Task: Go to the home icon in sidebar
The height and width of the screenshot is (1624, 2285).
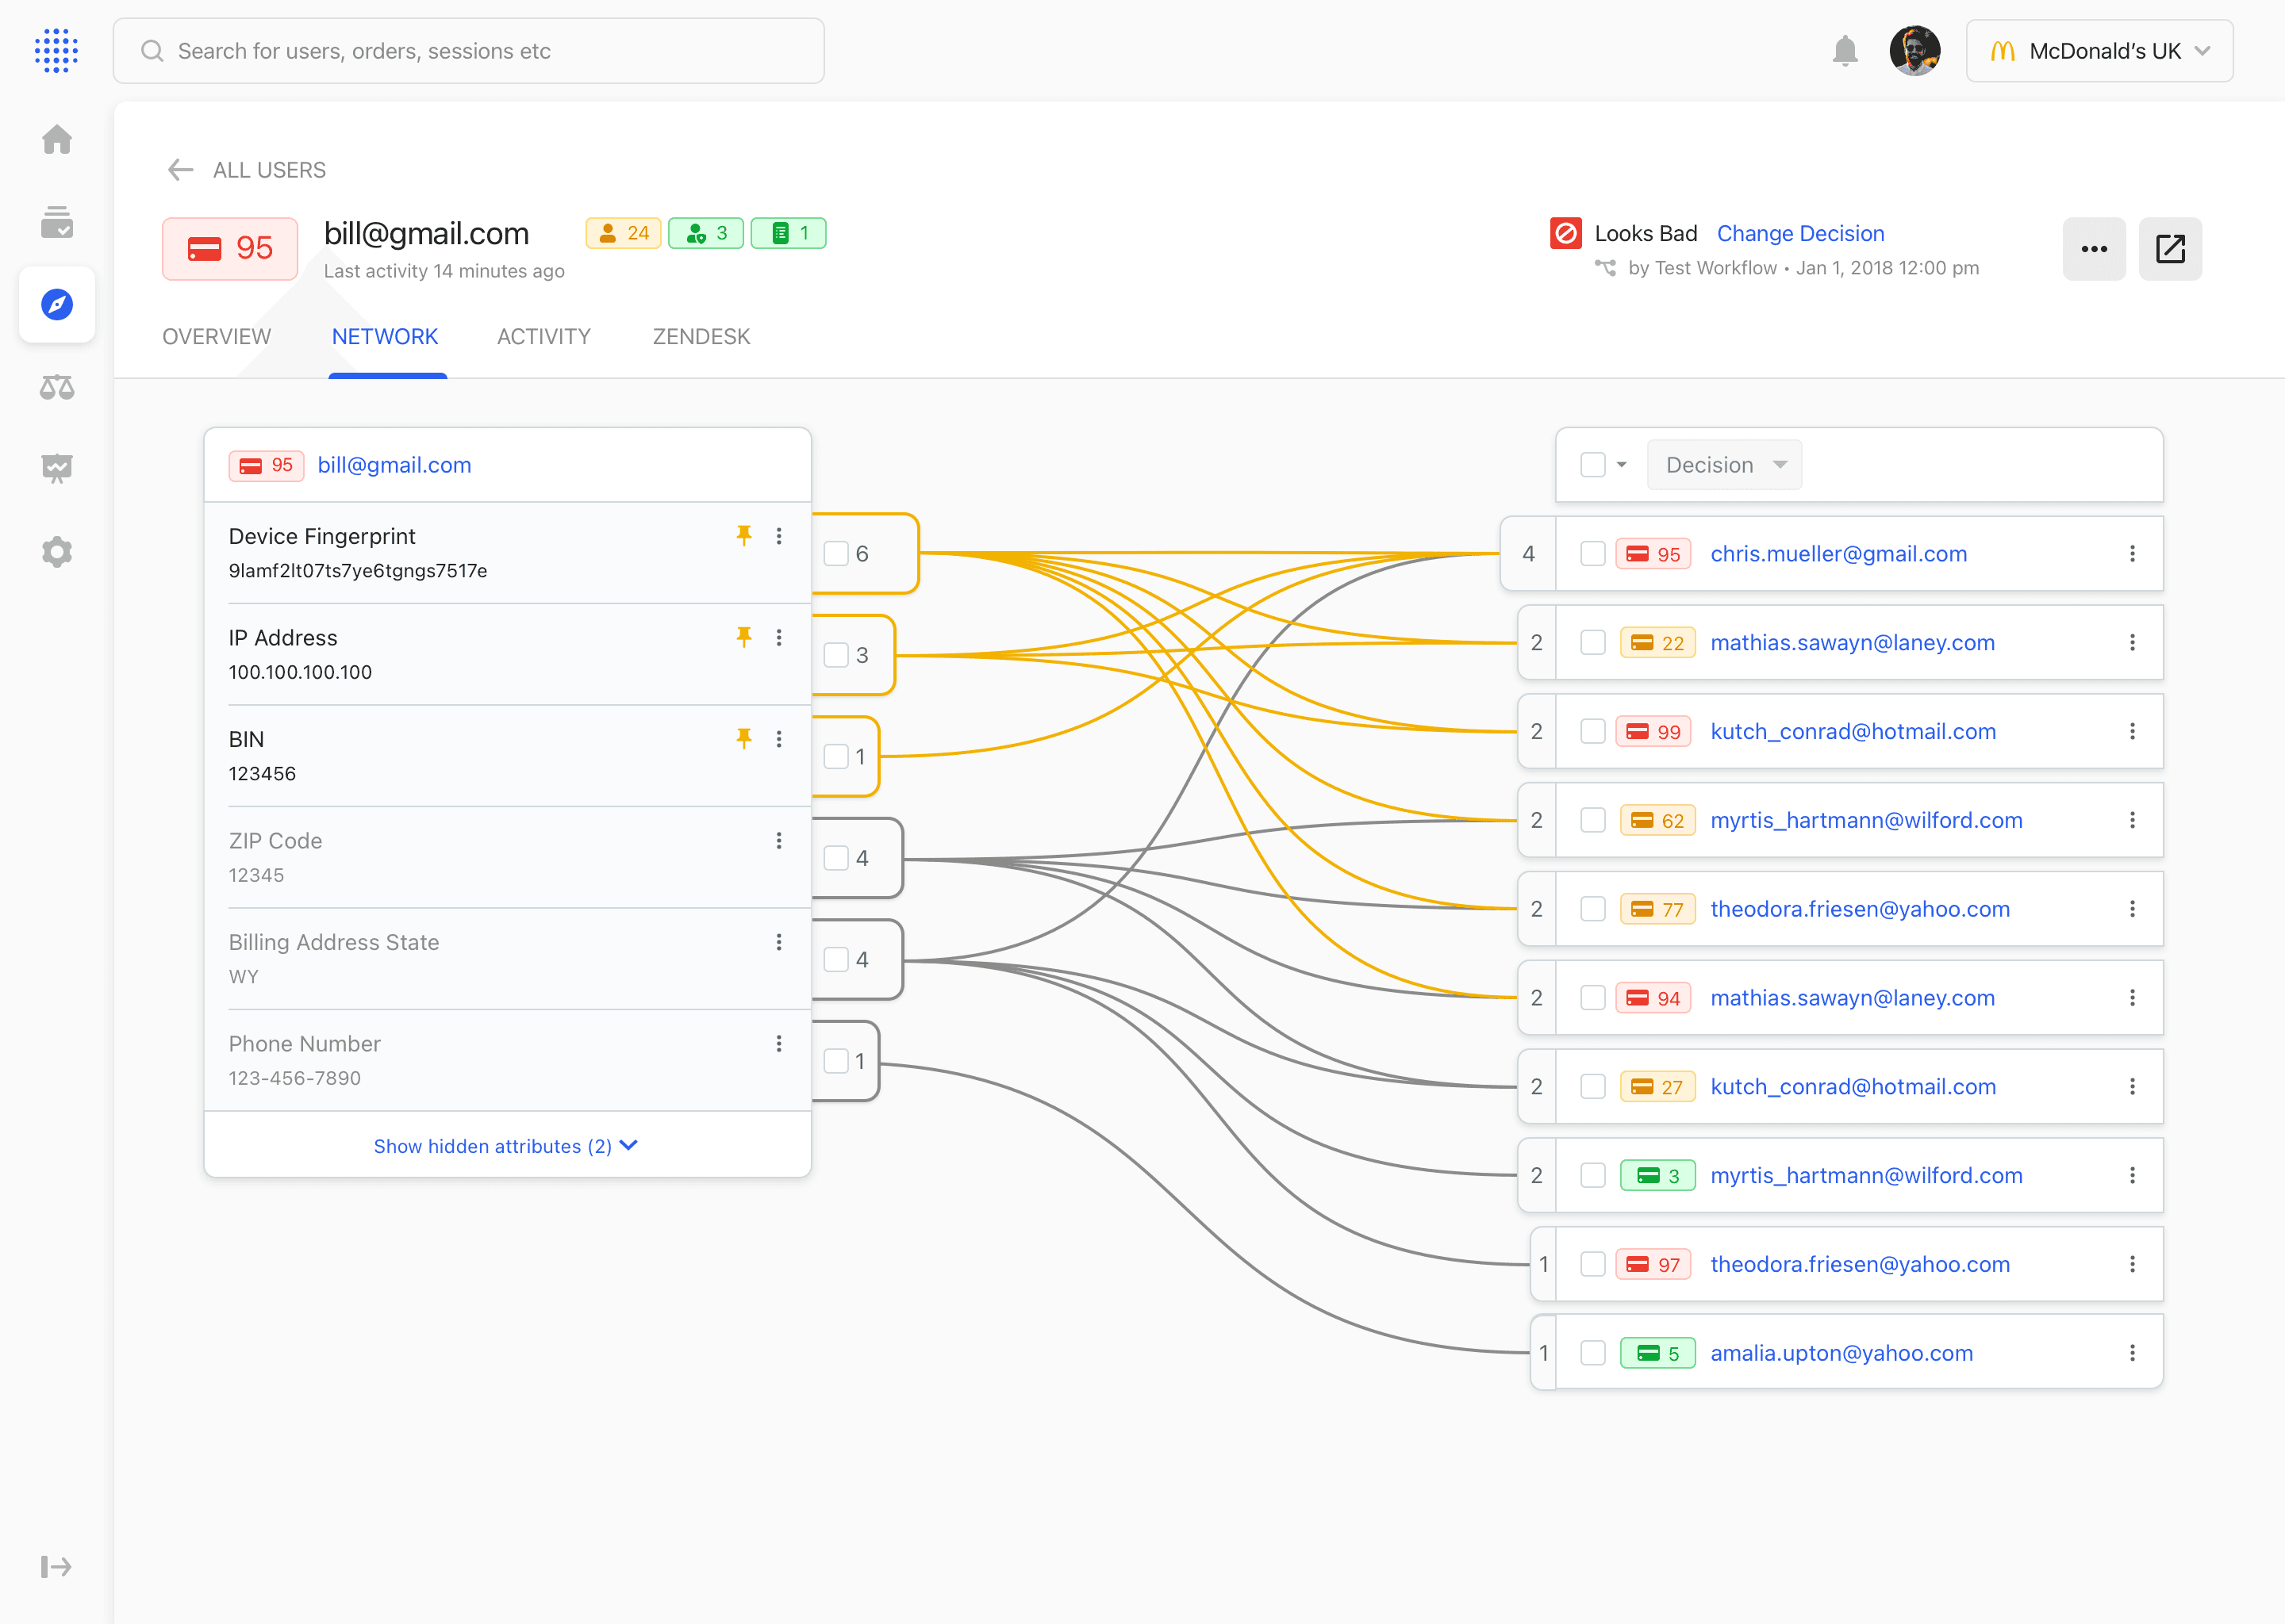Action: [57, 139]
